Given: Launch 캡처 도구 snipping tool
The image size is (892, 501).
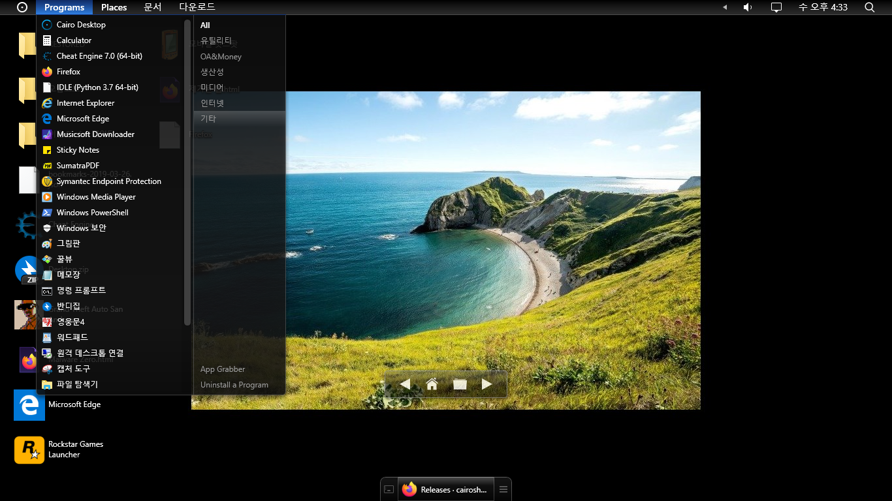Looking at the screenshot, I should (111, 369).
